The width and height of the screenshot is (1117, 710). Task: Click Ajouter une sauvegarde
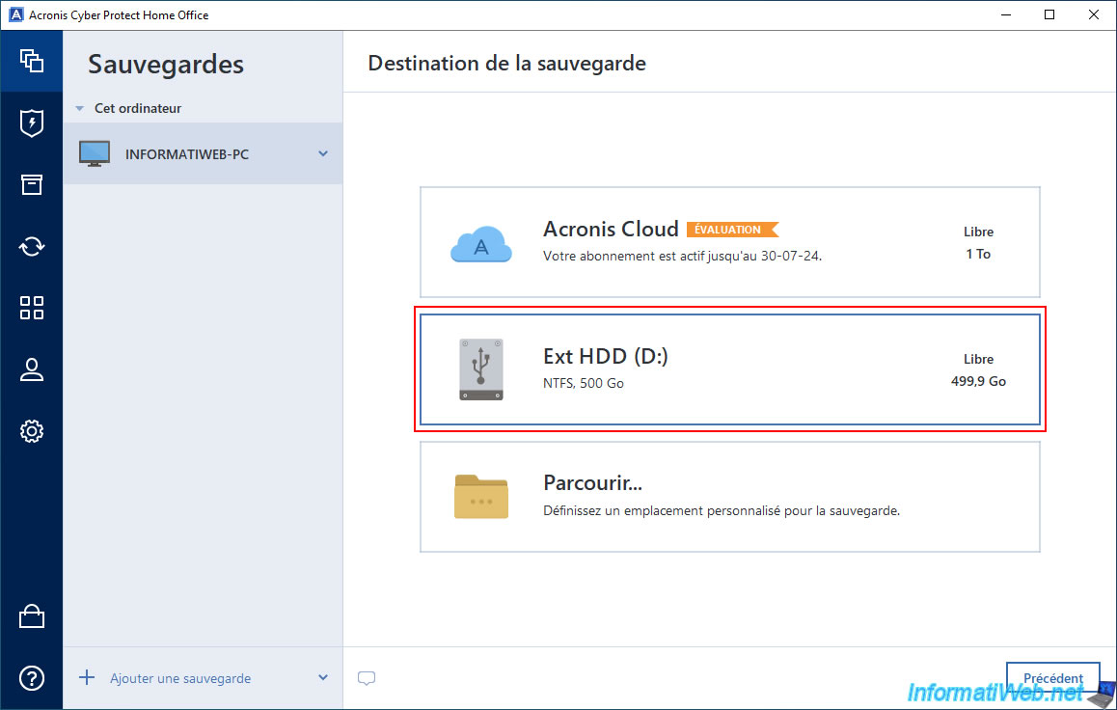point(180,679)
